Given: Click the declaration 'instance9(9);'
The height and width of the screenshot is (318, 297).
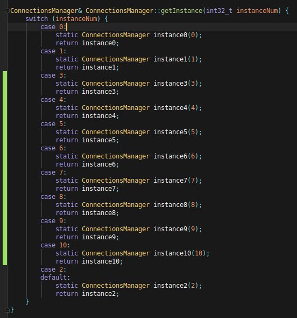Looking at the screenshot, I should tap(178, 229).
